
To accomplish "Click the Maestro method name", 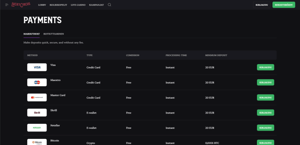I will coord(55,80).
